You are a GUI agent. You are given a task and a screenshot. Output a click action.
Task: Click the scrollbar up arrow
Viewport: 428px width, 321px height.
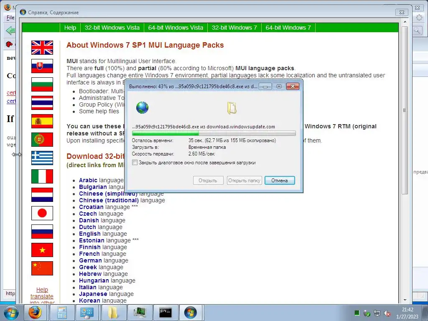coord(405,22)
